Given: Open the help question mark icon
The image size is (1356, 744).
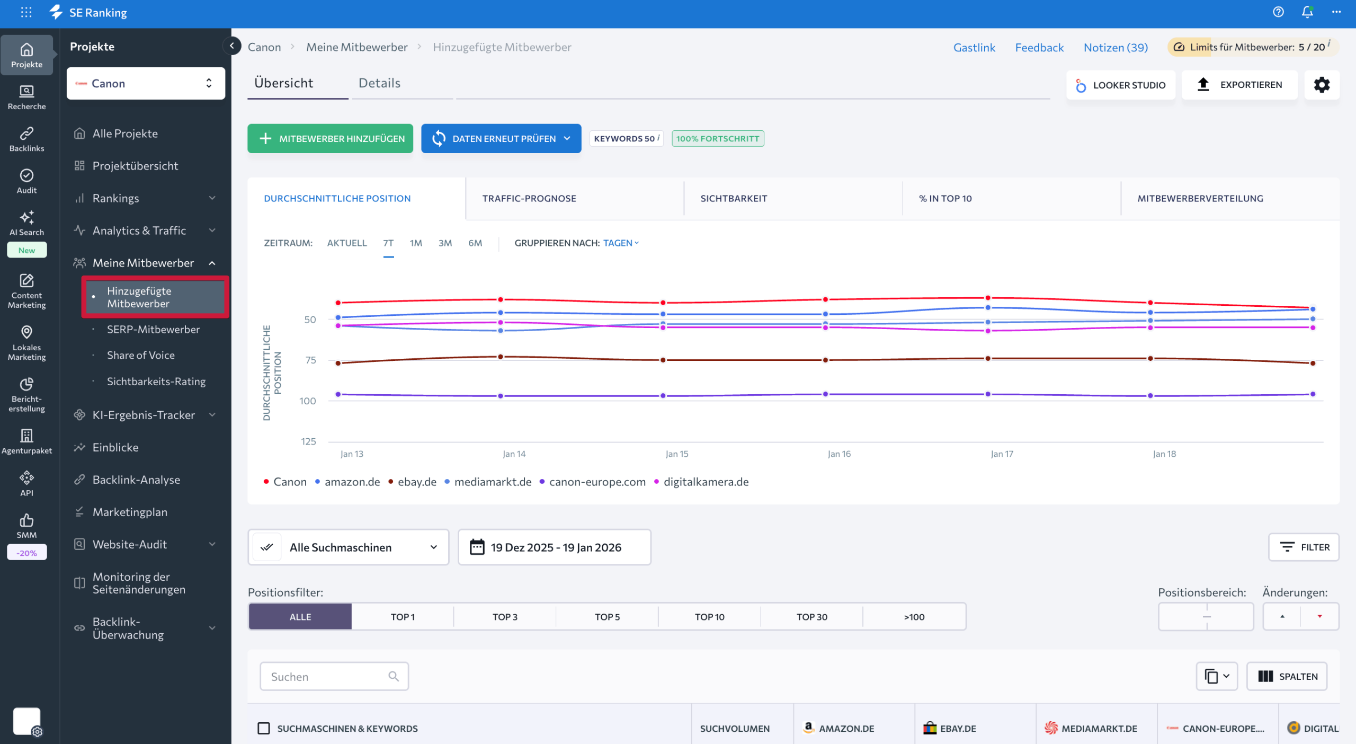Looking at the screenshot, I should (1278, 12).
